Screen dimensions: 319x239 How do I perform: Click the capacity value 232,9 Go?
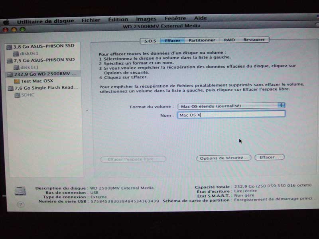tap(244, 186)
